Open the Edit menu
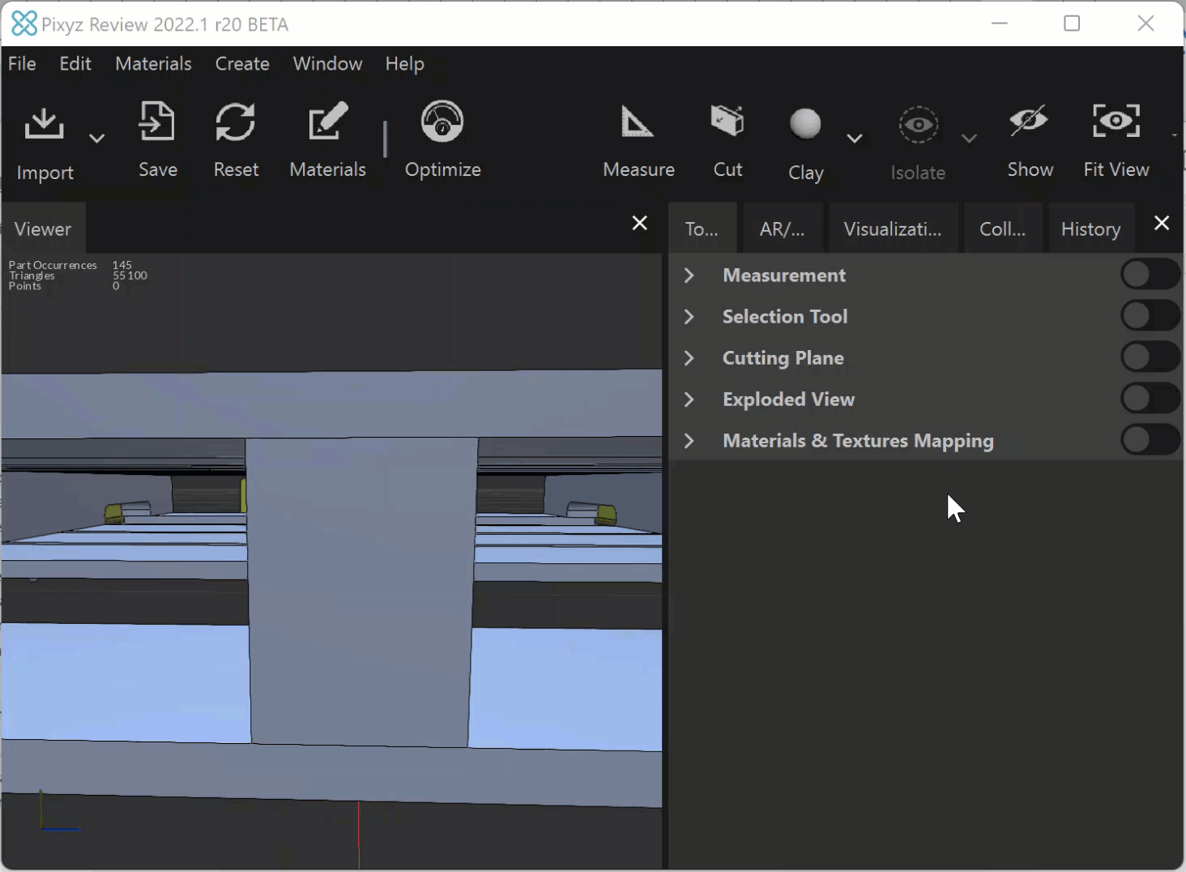 [75, 63]
